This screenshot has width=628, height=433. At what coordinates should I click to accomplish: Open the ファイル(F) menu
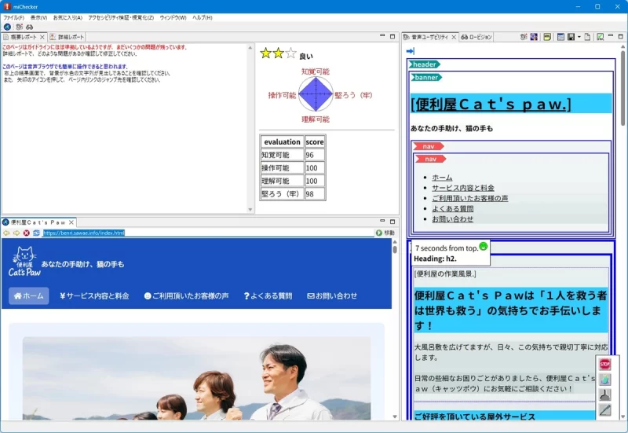pos(13,17)
